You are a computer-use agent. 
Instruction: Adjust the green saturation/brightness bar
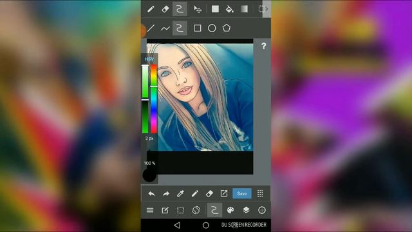point(145,99)
